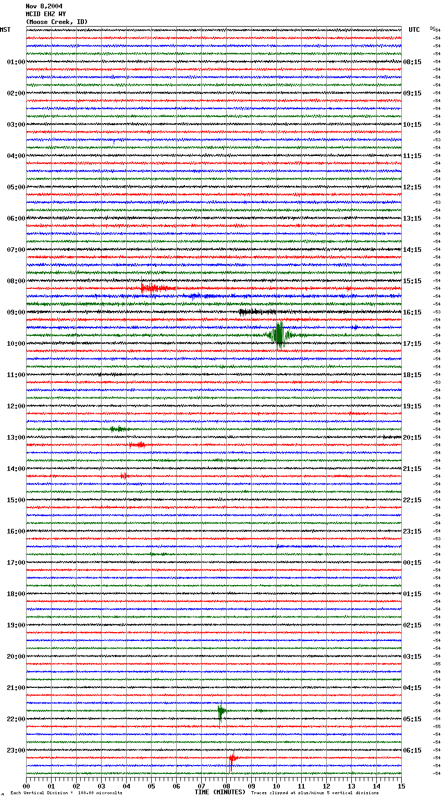
Task: Click the MST time zone header
Action: click(x=5, y=30)
